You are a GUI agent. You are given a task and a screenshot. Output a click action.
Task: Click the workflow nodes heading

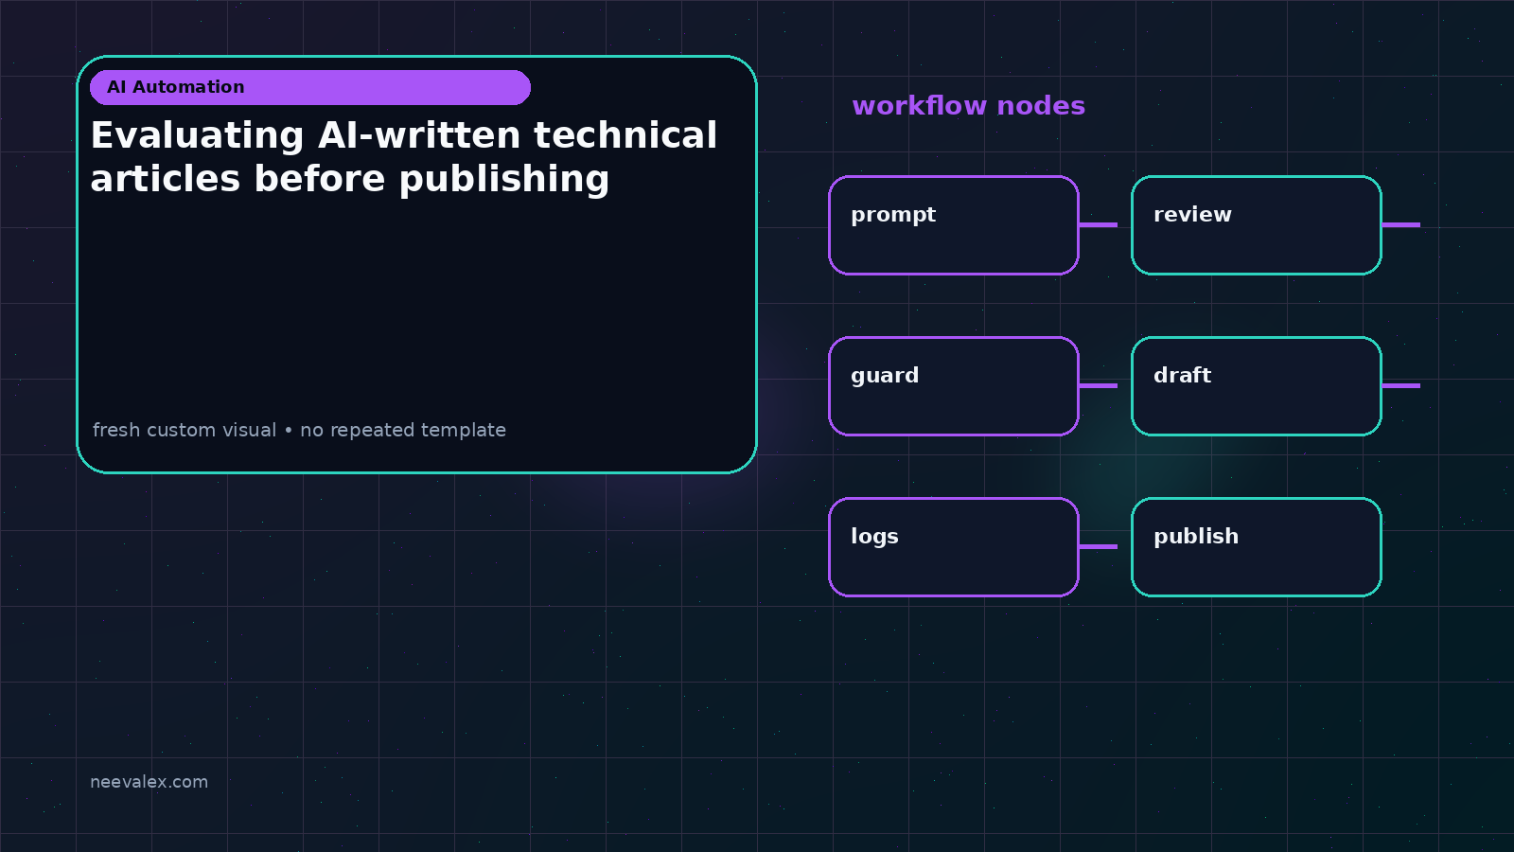968,106
